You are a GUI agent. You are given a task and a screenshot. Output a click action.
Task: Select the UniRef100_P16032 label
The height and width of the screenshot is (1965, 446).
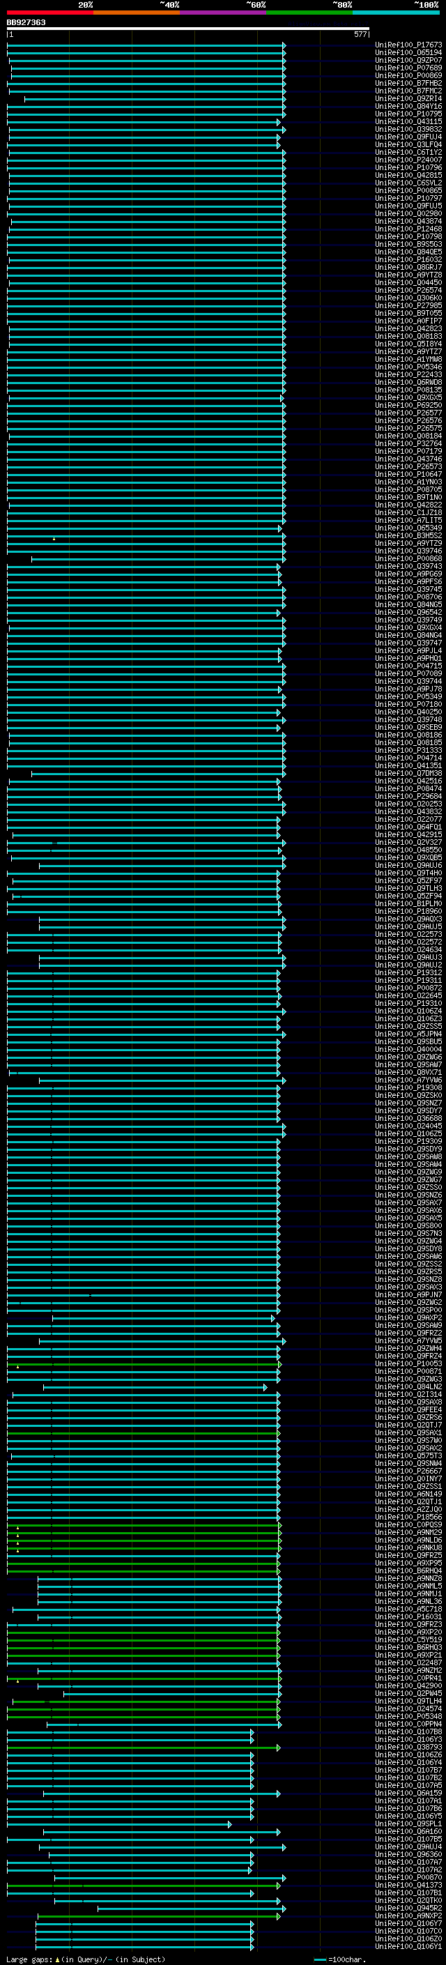pos(408,259)
